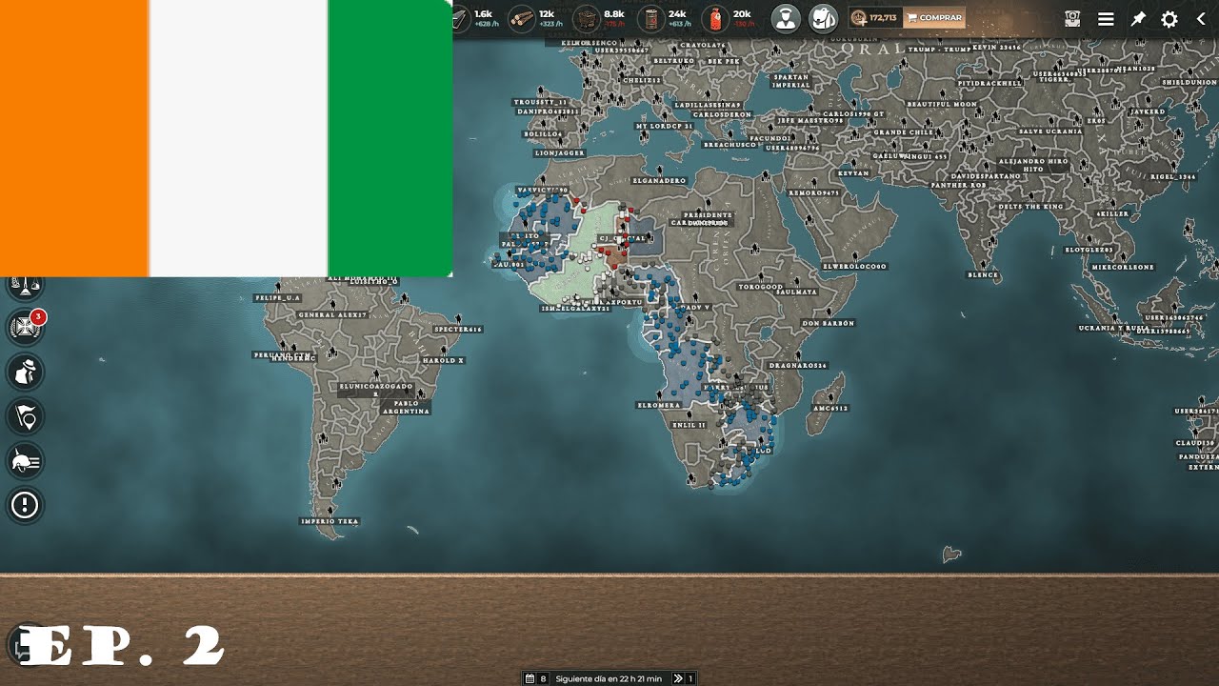Viewport: 1219px width, 686px height.
Task: Collapse the top bar with the left chevron
Action: coord(1201,19)
